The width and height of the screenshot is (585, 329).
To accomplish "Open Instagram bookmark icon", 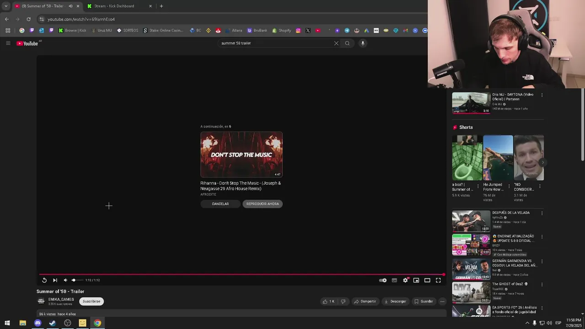I will pos(298,31).
